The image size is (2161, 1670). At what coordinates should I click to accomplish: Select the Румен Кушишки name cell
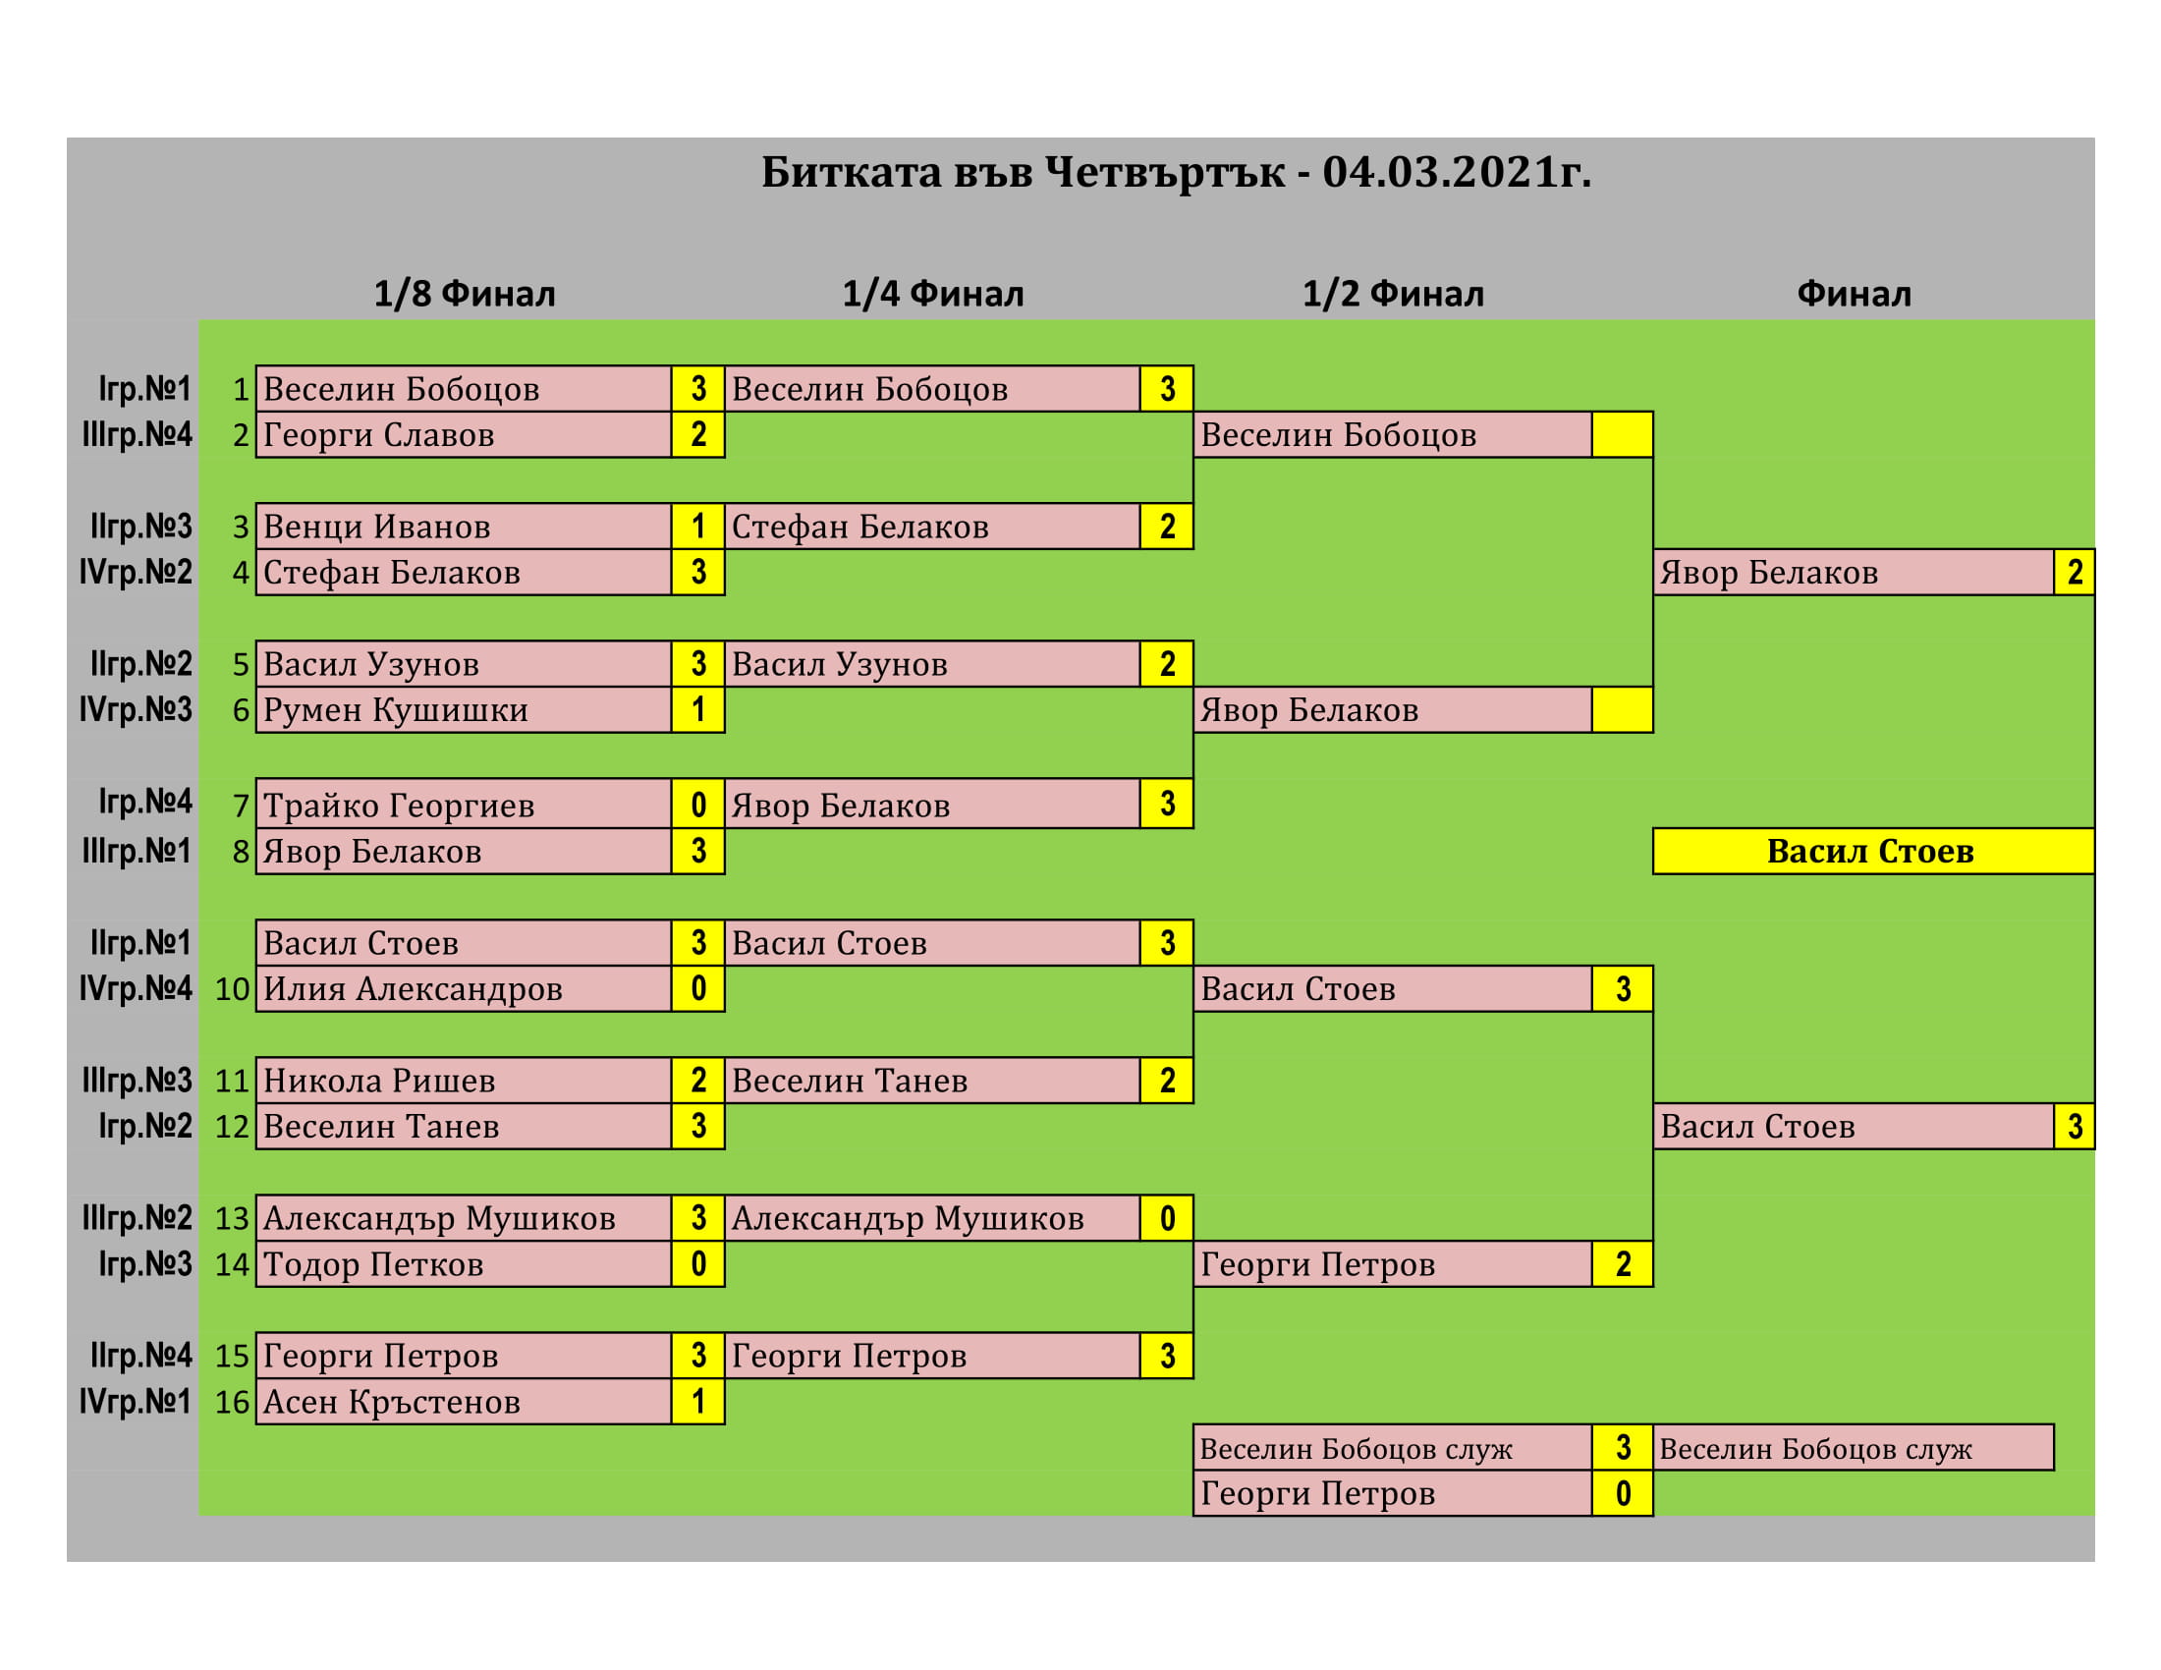click(x=463, y=710)
